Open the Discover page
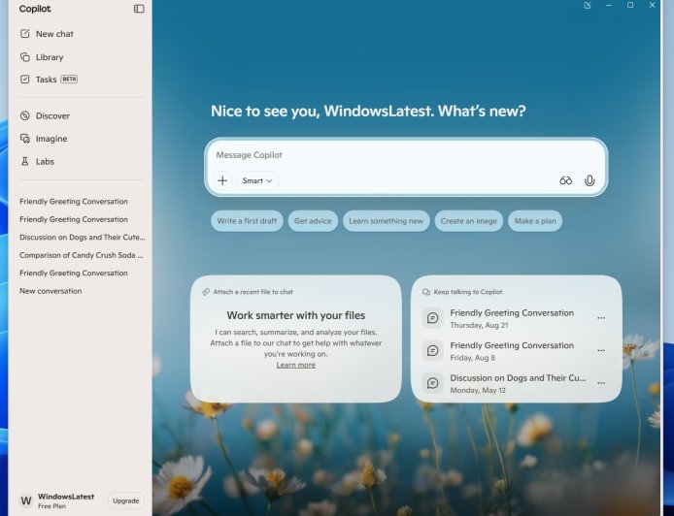This screenshot has height=516, width=674. pos(45,115)
